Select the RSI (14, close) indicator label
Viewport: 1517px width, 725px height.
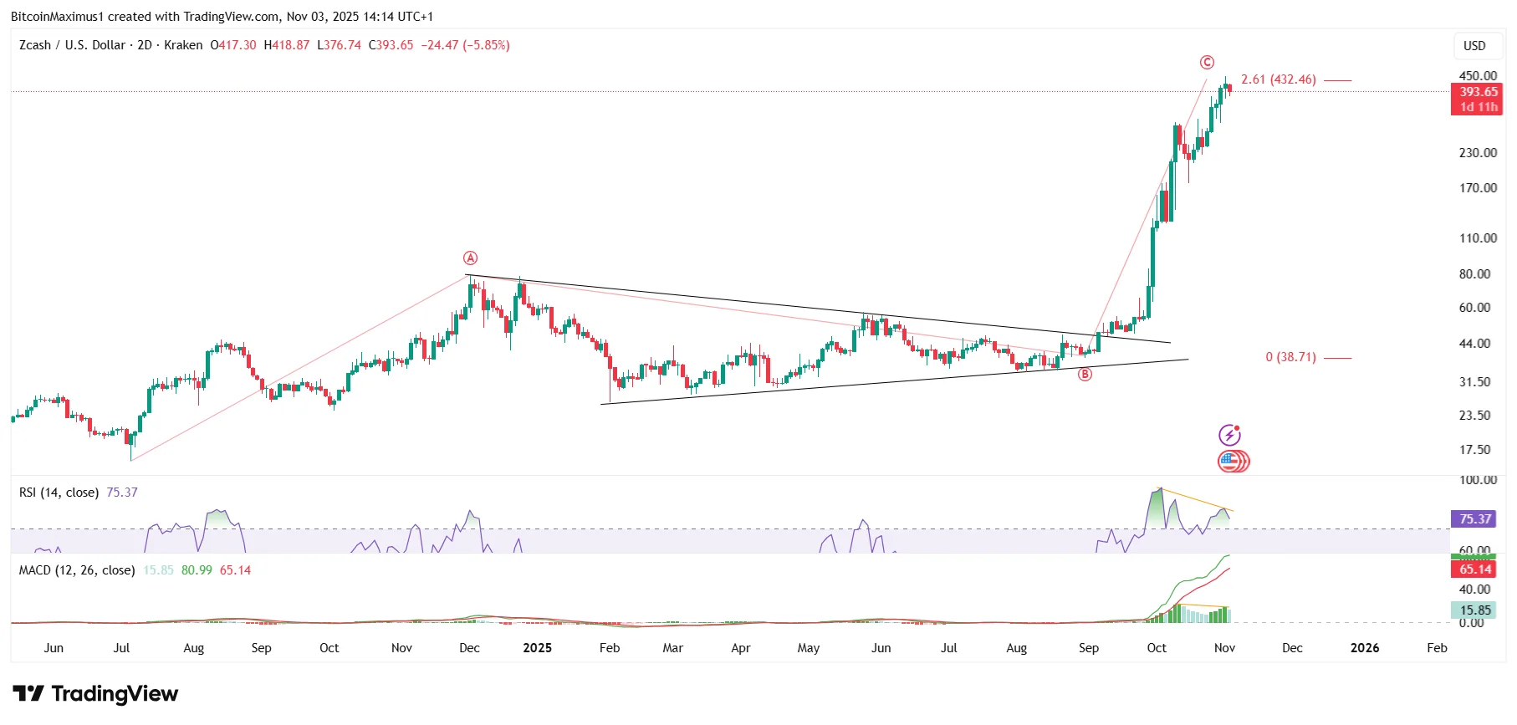click(59, 493)
